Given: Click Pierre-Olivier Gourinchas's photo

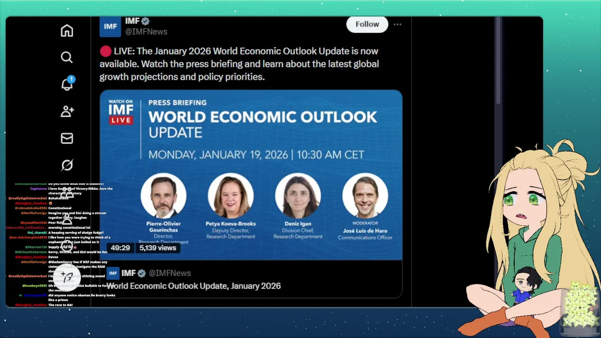Looking at the screenshot, I should 163,196.
